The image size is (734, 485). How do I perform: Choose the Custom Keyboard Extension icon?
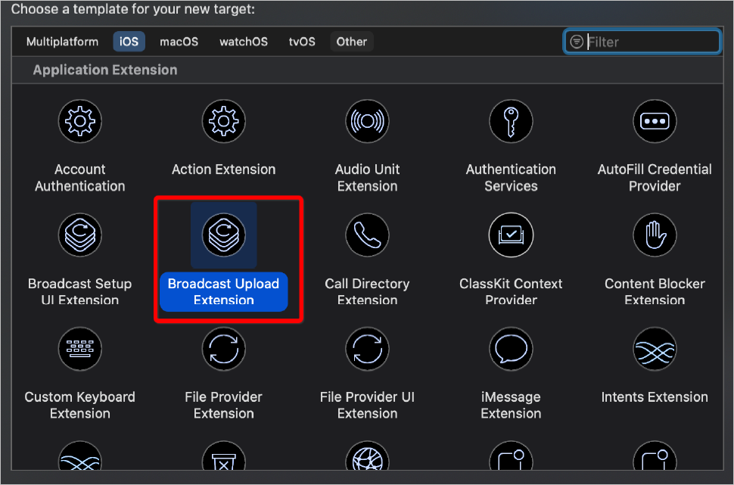pyautogui.click(x=80, y=349)
